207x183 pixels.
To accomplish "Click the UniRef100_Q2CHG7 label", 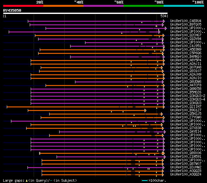I will click(186, 35).
